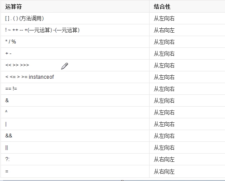
Task: Click the single "&" operator cell
Action: click(75, 101)
